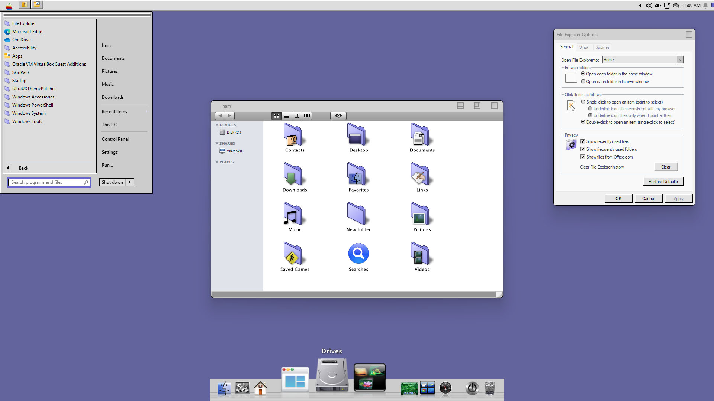Image resolution: width=714 pixels, height=401 pixels.
Task: Click the trash can in dock
Action: pos(490,388)
